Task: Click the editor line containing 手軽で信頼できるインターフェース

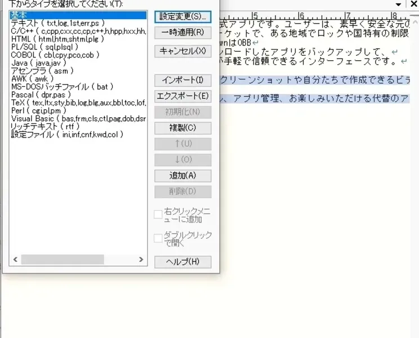Action: coord(313,61)
